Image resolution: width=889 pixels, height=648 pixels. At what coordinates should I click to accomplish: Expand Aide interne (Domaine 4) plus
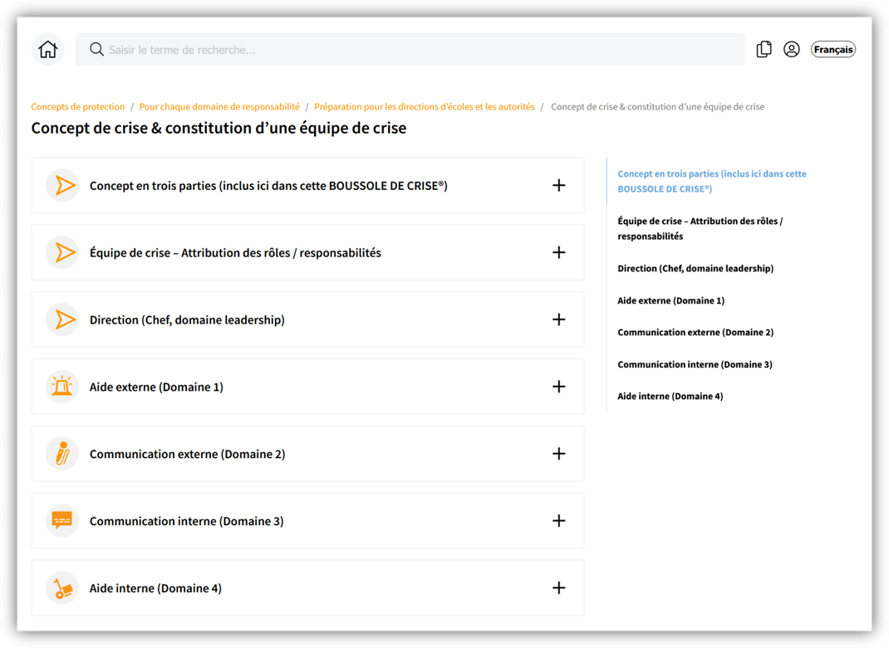(x=559, y=588)
